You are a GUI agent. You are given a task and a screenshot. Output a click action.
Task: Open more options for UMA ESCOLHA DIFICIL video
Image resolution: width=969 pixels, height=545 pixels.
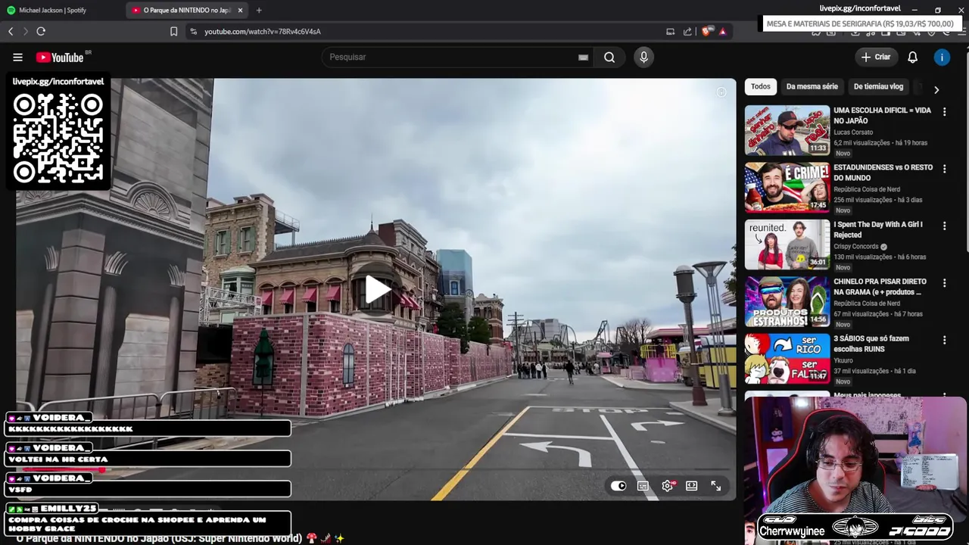[x=944, y=111]
